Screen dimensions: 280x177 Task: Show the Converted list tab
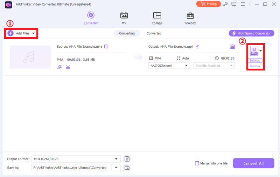click(154, 33)
